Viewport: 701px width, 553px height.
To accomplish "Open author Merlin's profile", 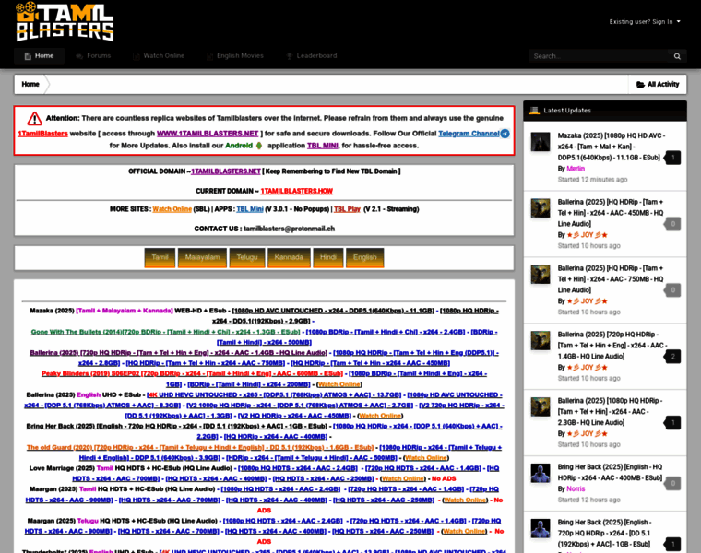I will 576,169.
